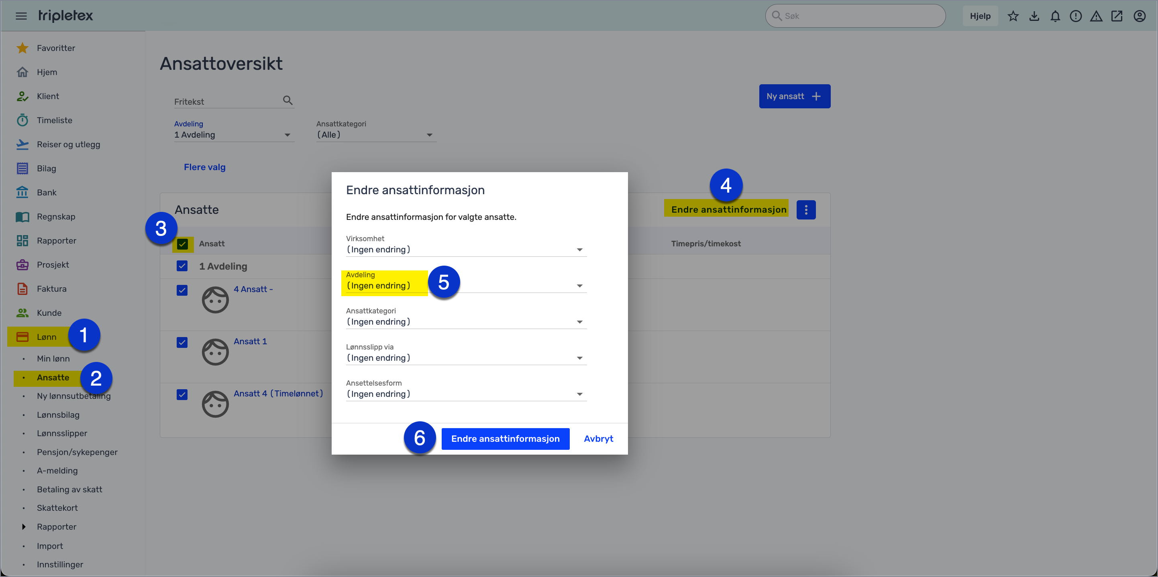Click the three-dot menu button beside Ansatte
The image size is (1158, 577).
[x=805, y=209]
